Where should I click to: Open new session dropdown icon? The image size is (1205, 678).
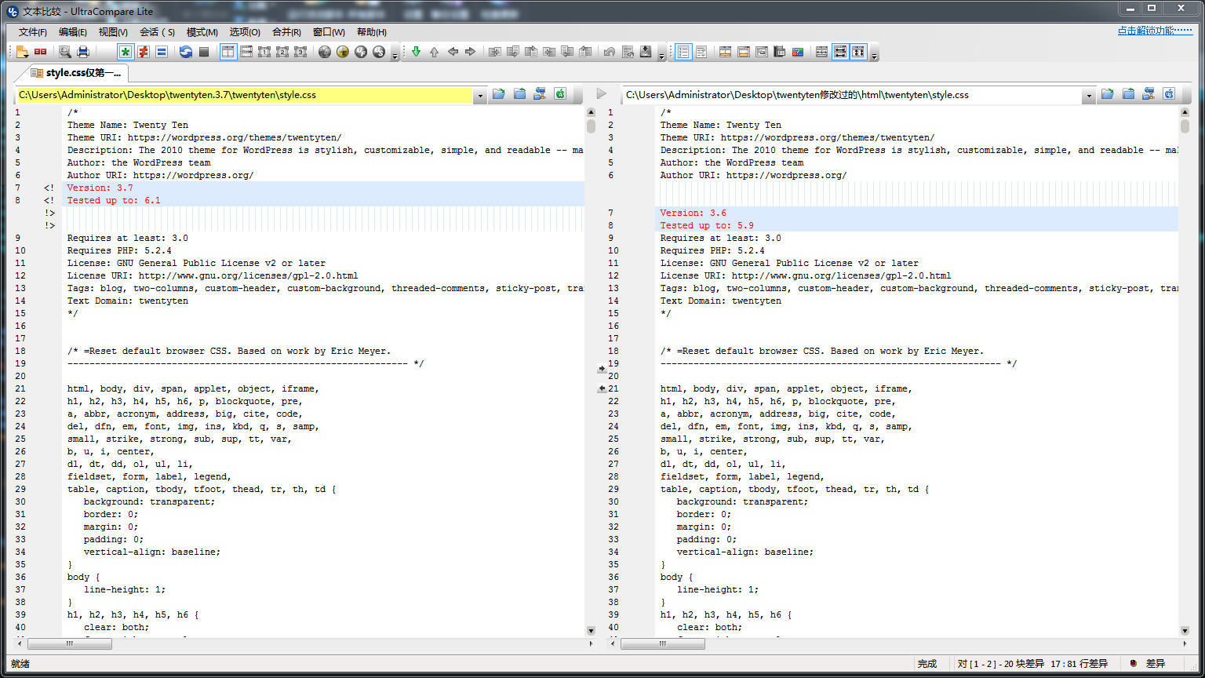tap(22, 52)
